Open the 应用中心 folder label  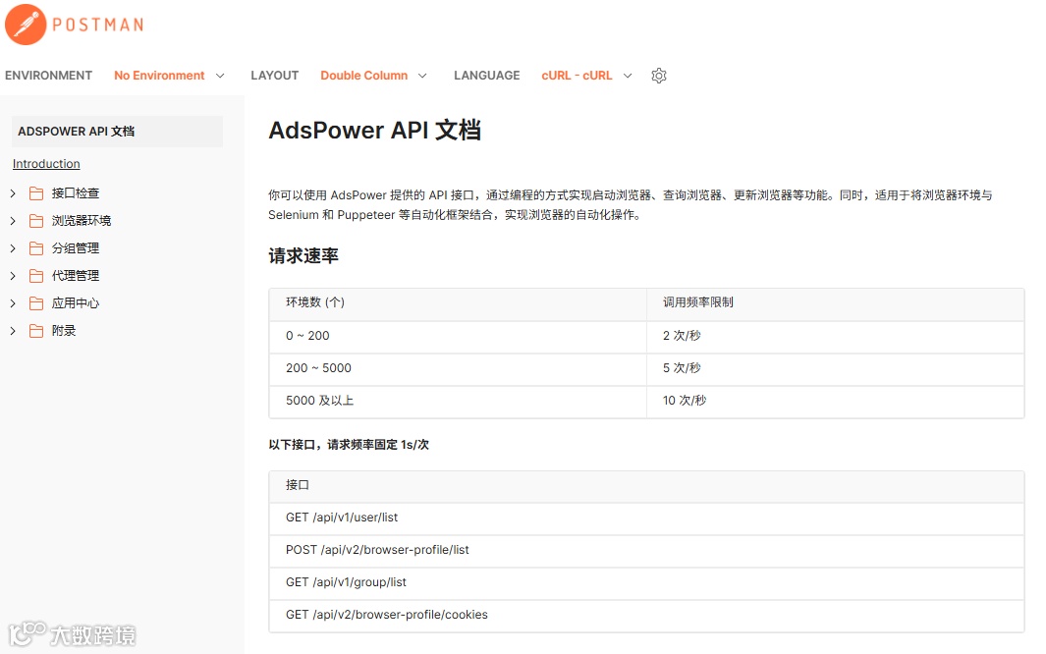[x=76, y=303]
